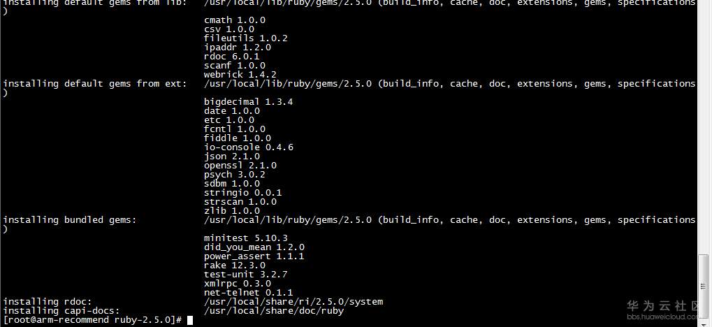Click the 'net-telnet 0.1.1' gem entry
Viewport: 712px width, 327px height.
tap(249, 293)
